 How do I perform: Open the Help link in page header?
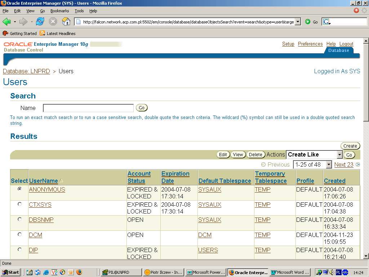(331, 44)
